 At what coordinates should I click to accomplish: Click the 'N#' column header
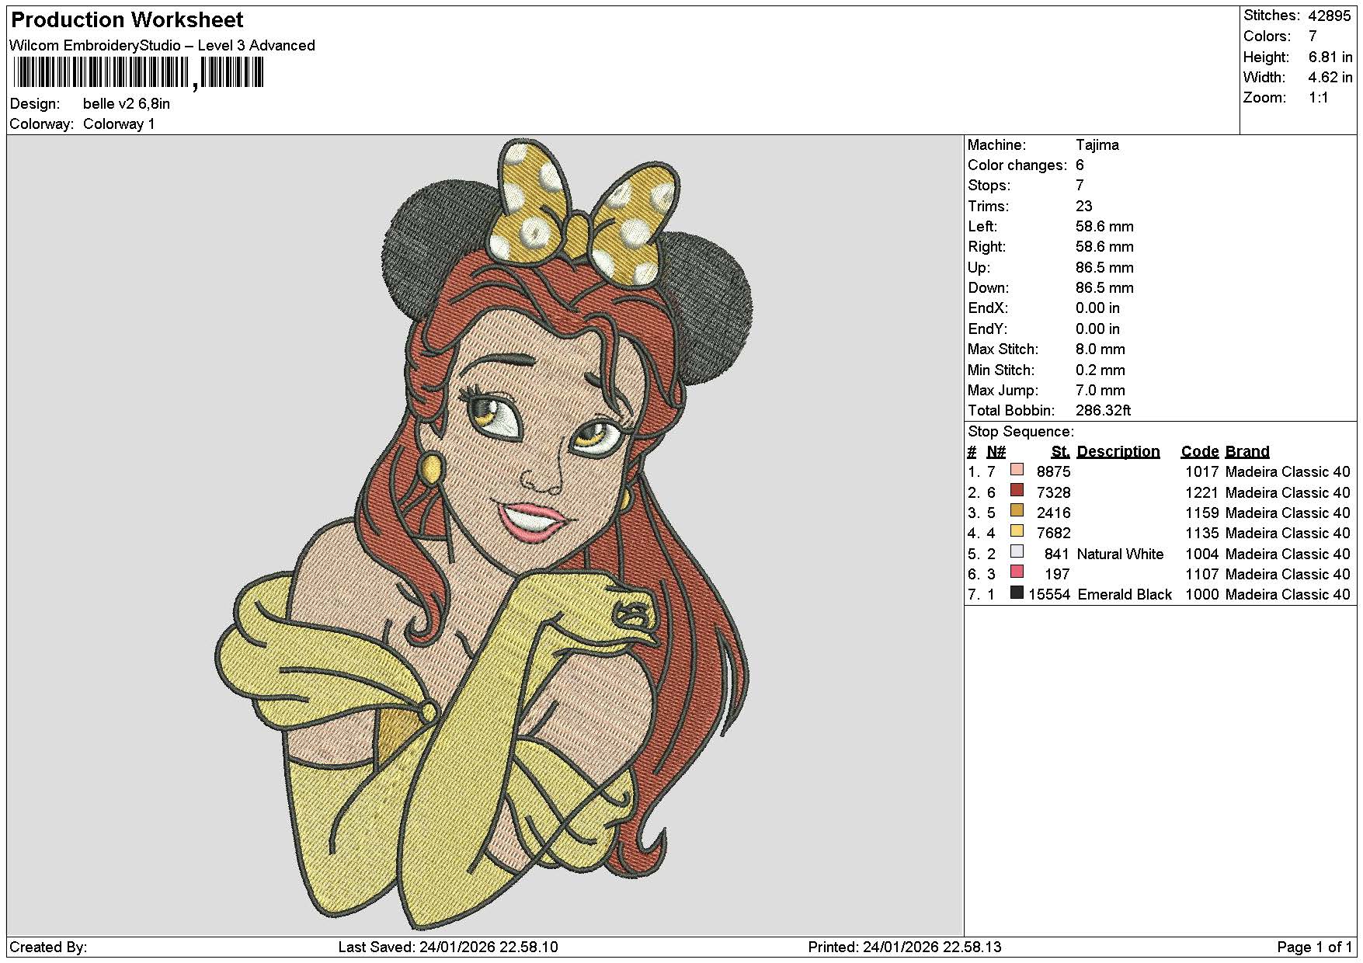pos(996,451)
